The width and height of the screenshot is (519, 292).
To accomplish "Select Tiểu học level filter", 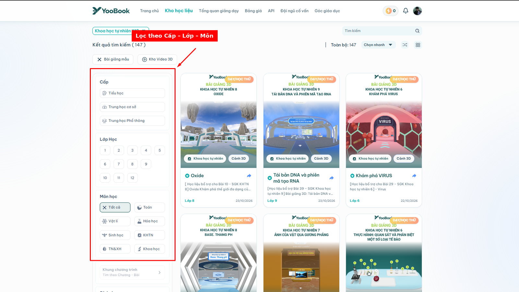I will pos(132,93).
